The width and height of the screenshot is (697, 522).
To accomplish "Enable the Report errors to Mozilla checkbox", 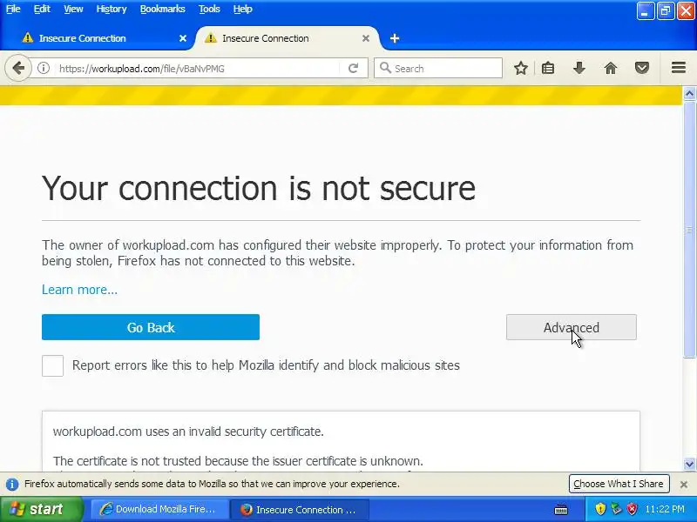I will pyautogui.click(x=52, y=365).
